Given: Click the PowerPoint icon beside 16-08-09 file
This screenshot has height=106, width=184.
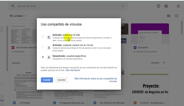Looking at the screenshot, I should [135, 103].
